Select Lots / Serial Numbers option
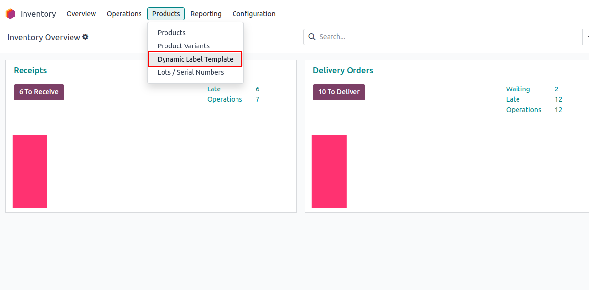The width and height of the screenshot is (589, 290). point(190,72)
